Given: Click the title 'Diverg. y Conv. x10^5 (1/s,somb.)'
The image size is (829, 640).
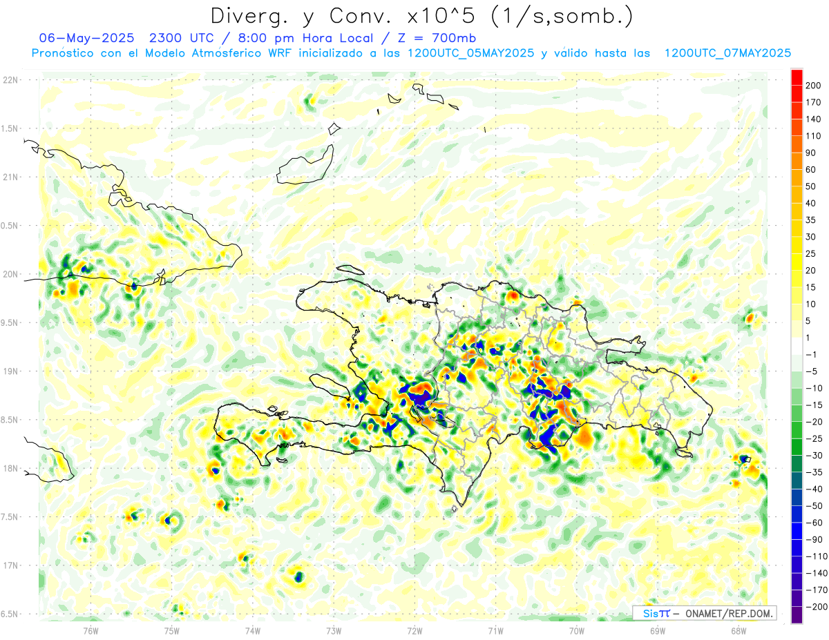Looking at the screenshot, I should point(421,15).
